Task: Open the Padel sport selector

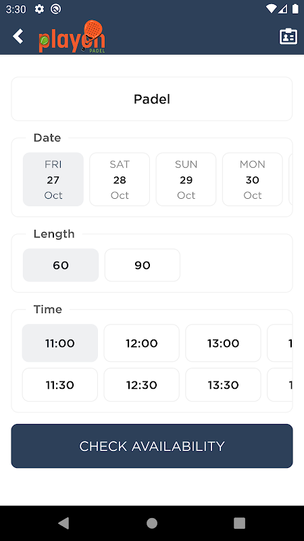Action: click(x=152, y=99)
